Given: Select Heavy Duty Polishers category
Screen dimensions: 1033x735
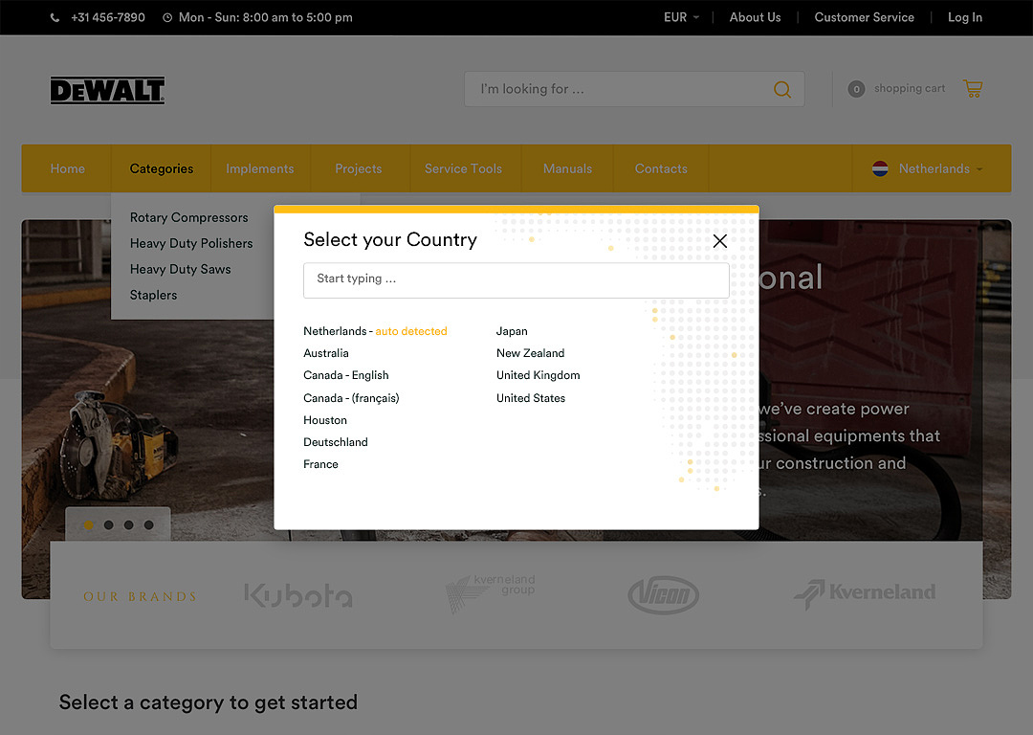Looking at the screenshot, I should (x=191, y=243).
